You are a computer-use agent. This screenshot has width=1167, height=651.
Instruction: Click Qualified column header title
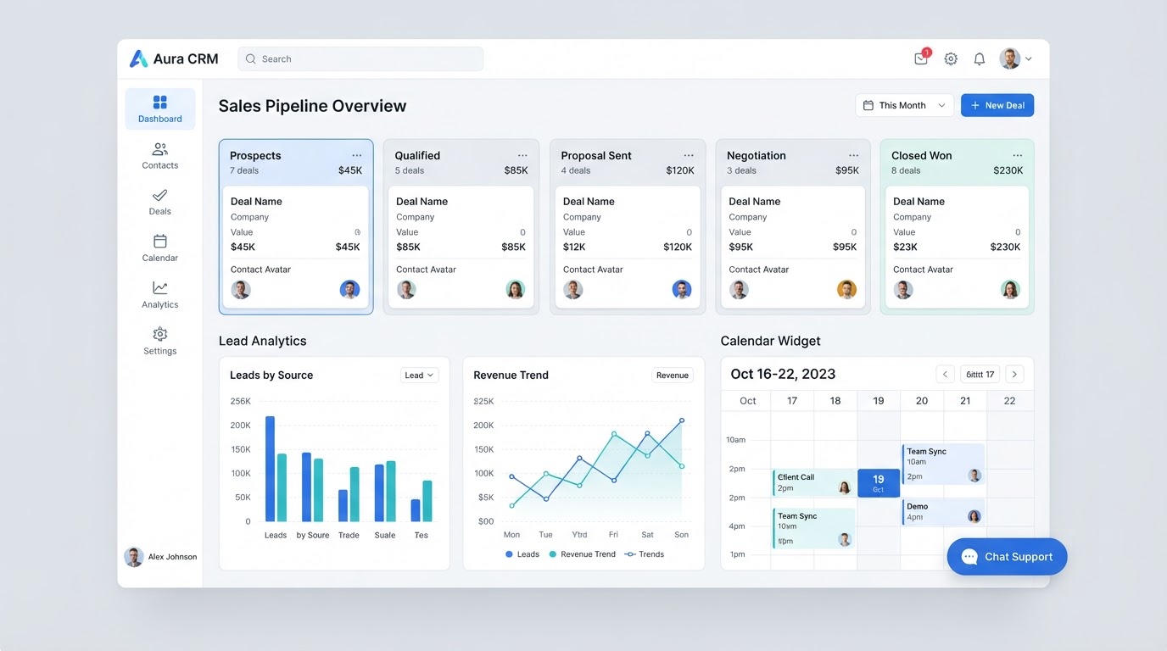pos(417,155)
